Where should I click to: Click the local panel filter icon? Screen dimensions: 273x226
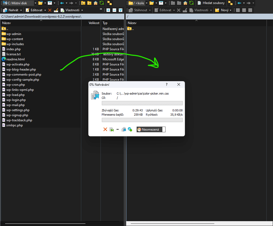pos(50,3)
